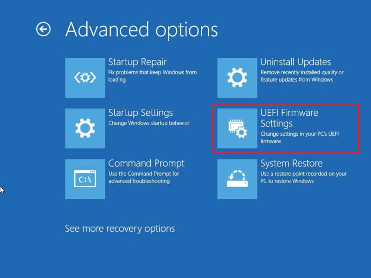
Task: Select the Uninstall Updates gear icon tile
Action: point(237,78)
